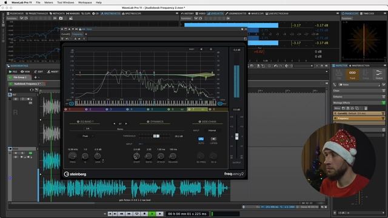Click the Insert tab in Audio Montage
Viewport: 388px width, 218px height.
click(53, 71)
